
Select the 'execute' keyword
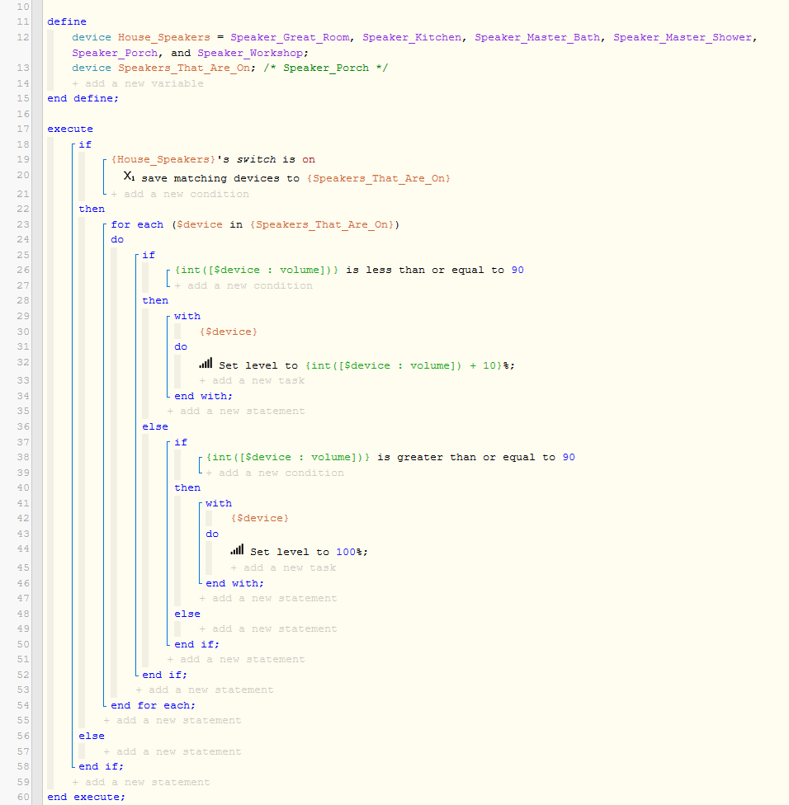tap(70, 129)
